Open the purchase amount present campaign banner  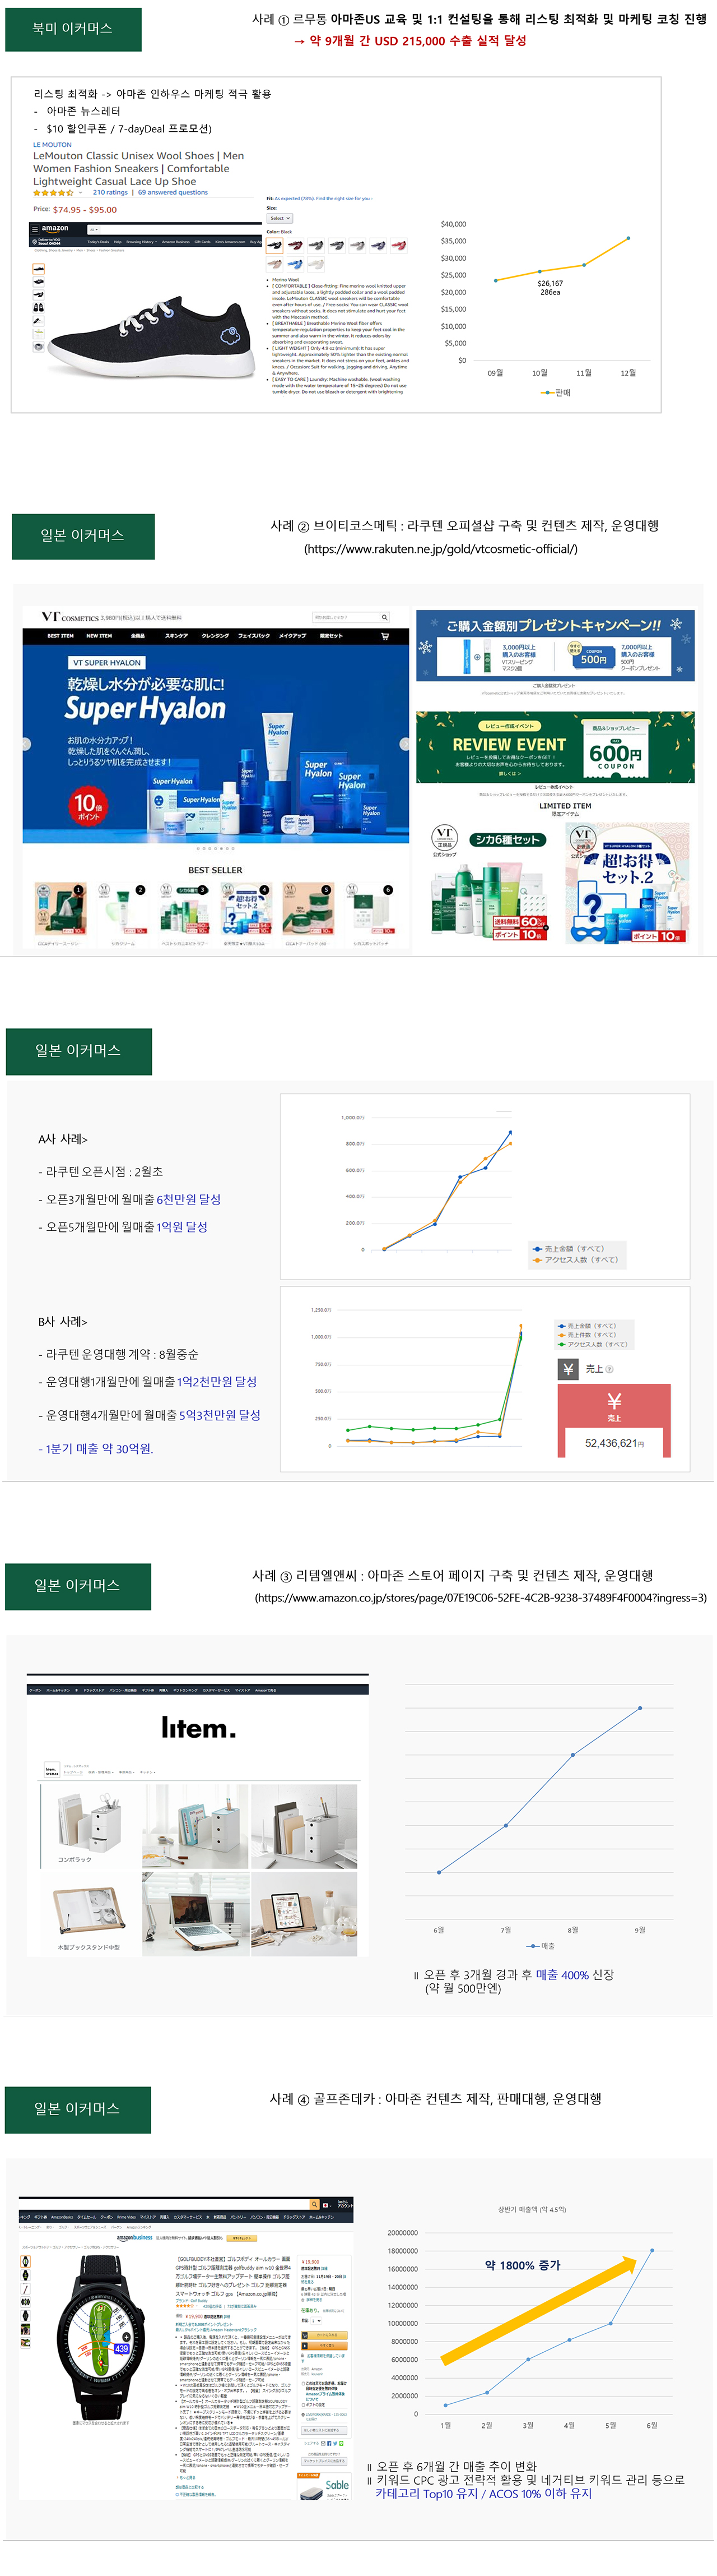pos(555,645)
